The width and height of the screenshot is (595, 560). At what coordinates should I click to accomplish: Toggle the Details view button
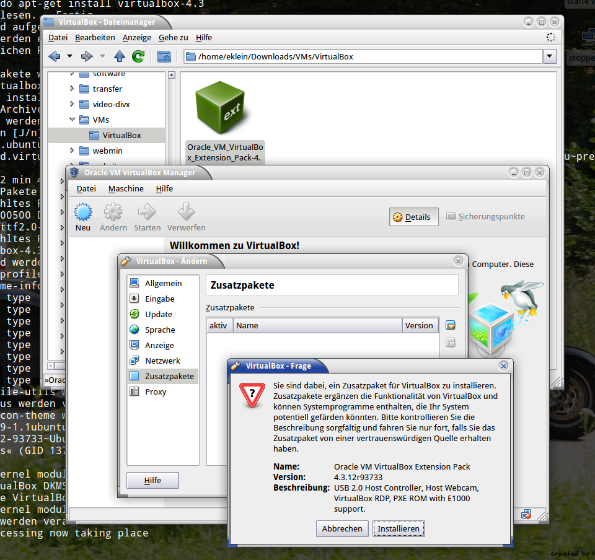click(413, 217)
